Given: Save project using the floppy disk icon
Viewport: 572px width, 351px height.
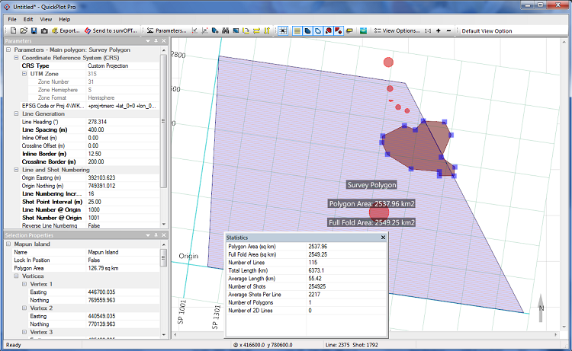Looking at the screenshot, I should click(x=34, y=30).
